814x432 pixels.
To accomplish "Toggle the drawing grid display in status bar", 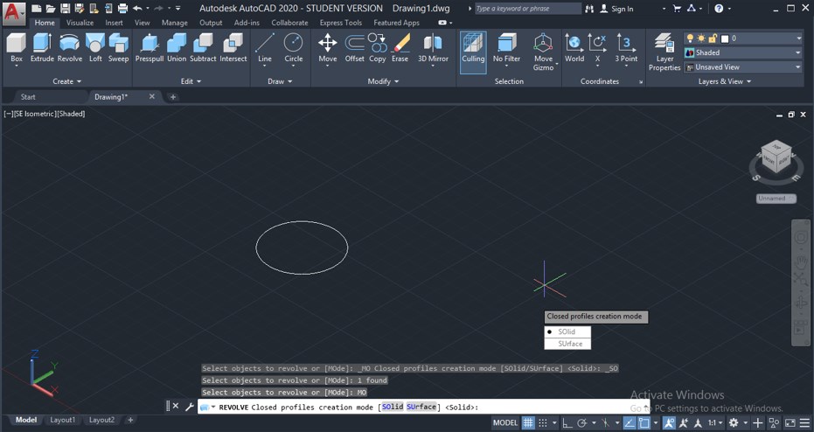I will click(529, 423).
